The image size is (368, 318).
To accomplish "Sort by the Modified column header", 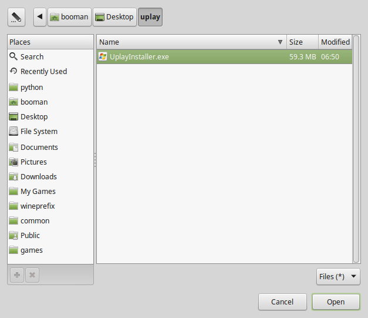I will click(x=335, y=42).
